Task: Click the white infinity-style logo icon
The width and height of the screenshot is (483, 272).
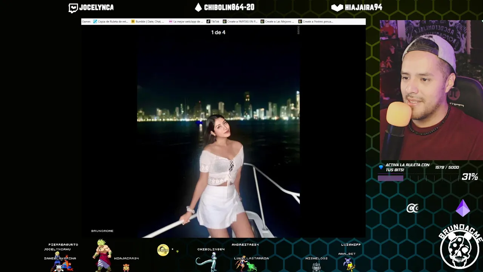Action: click(x=412, y=208)
